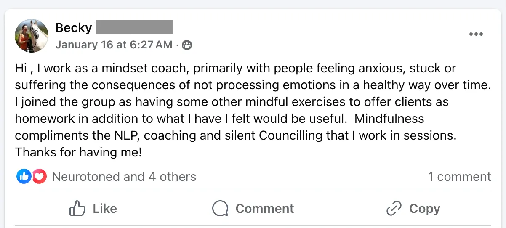The height and width of the screenshot is (228, 506).
Task: View who reacted: Neurotoned and 4 others
Action: [x=124, y=177]
